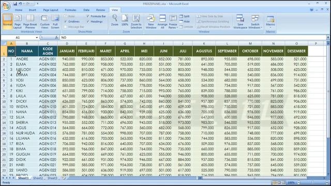
Task: Open the Data ribbon tab
Action: [x=86, y=10]
